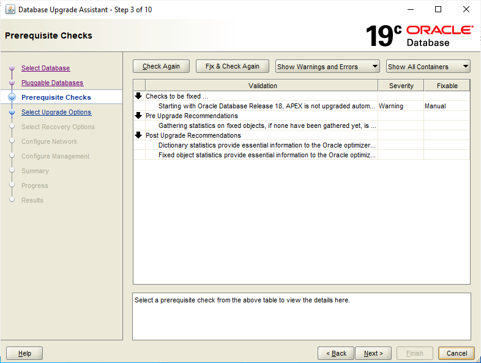Collapse the Pre Upgrade Recommendations arrow
Image resolution: width=481 pixels, height=363 pixels.
(x=138, y=116)
